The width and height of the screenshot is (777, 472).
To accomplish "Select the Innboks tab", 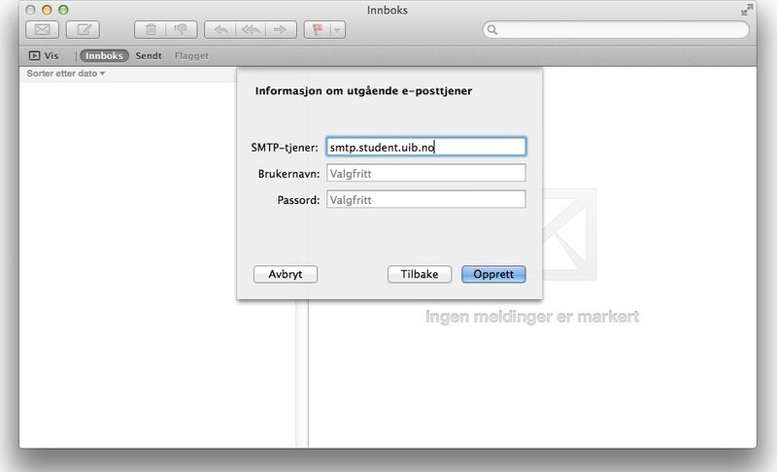I will pyautogui.click(x=104, y=56).
